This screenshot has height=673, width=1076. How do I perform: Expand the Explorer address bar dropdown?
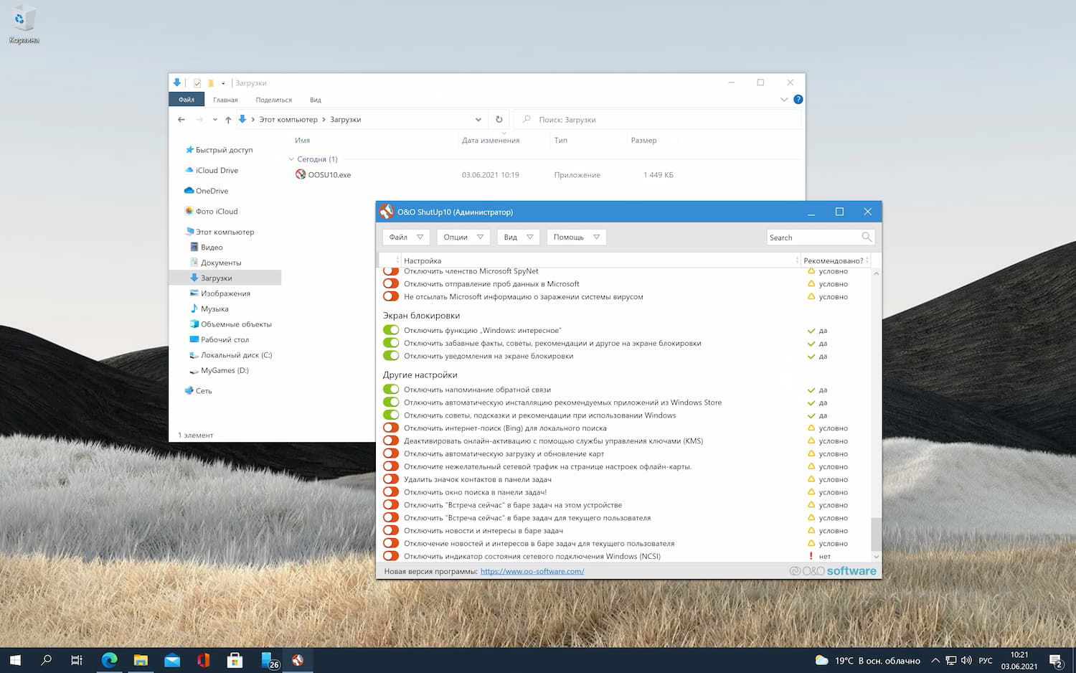(x=478, y=119)
